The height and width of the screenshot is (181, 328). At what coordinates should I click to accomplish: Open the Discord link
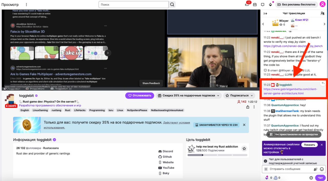[166, 151]
